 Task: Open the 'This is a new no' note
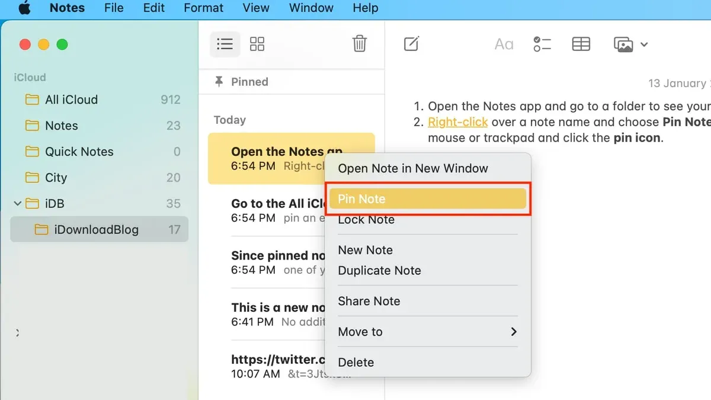point(267,315)
